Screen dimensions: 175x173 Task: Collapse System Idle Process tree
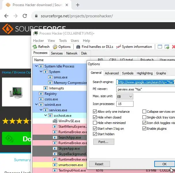tap(36, 66)
